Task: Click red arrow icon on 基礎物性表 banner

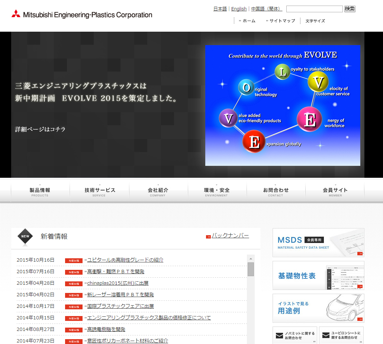Action: pyautogui.click(x=360, y=286)
